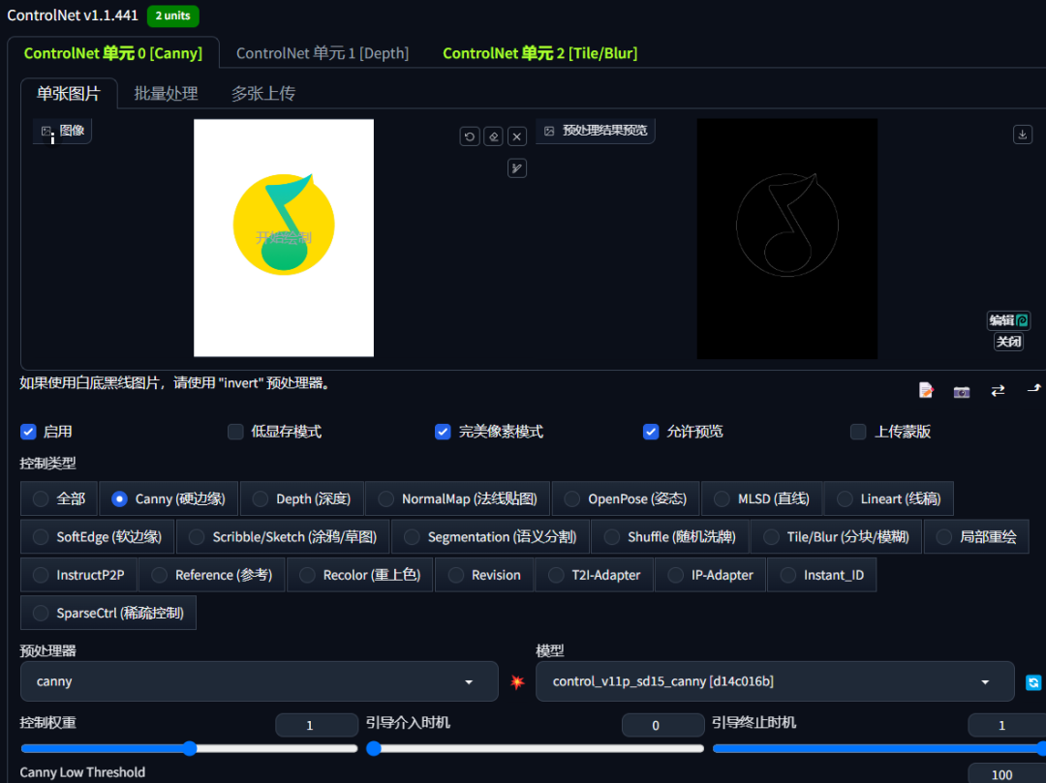The width and height of the screenshot is (1046, 783).
Task: Open the 批量处理 tab
Action: [x=167, y=93]
